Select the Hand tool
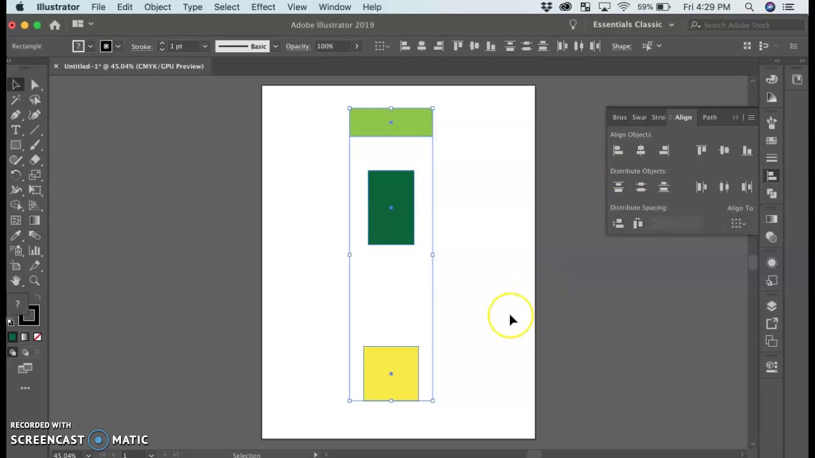Viewport: 815px width, 458px height. [x=16, y=281]
